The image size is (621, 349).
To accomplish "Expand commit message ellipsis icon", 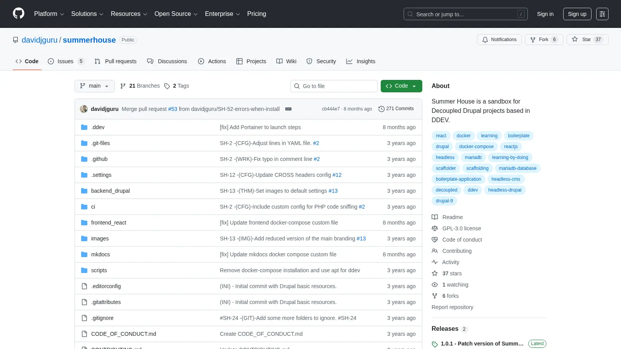I will point(288,109).
